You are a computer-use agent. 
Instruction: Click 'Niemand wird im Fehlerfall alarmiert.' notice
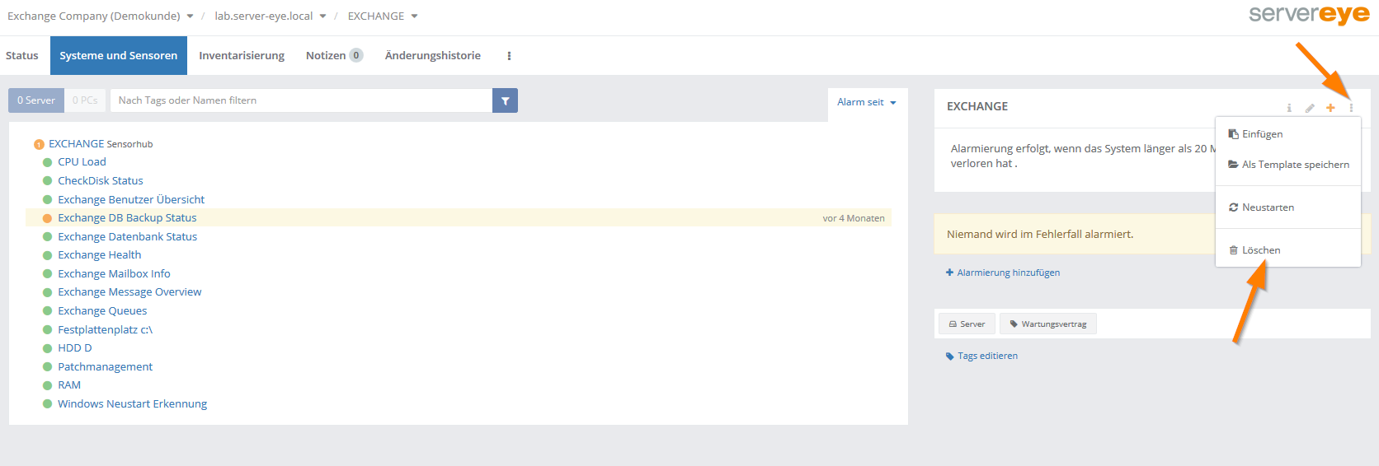[x=1040, y=235]
